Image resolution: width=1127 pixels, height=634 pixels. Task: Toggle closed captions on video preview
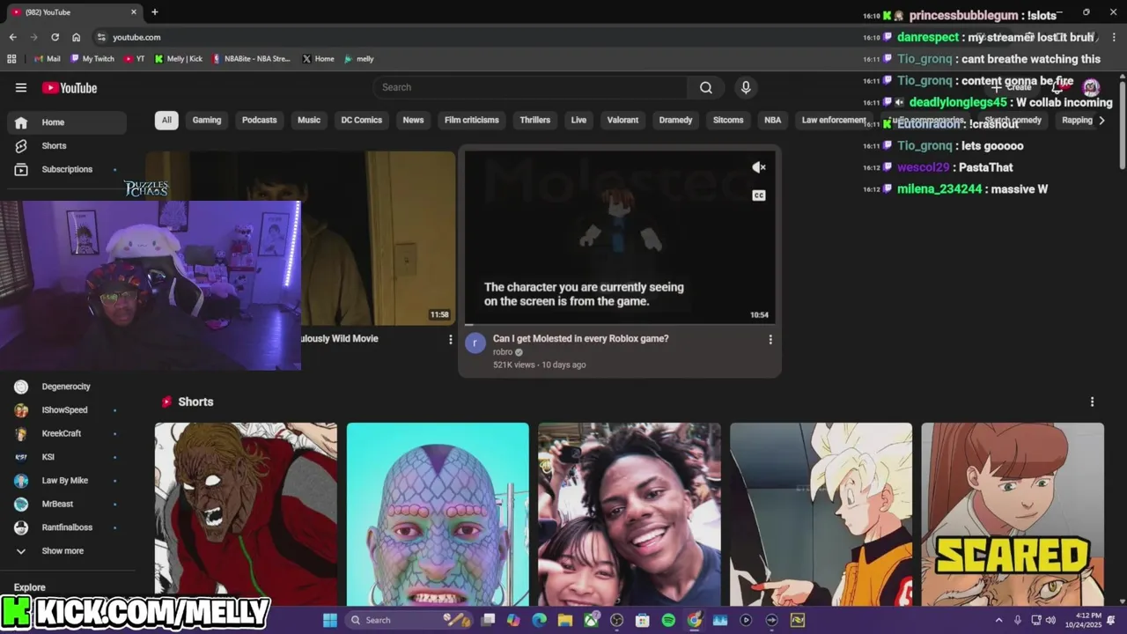pos(759,195)
